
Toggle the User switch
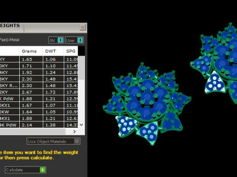click(x=75, y=40)
